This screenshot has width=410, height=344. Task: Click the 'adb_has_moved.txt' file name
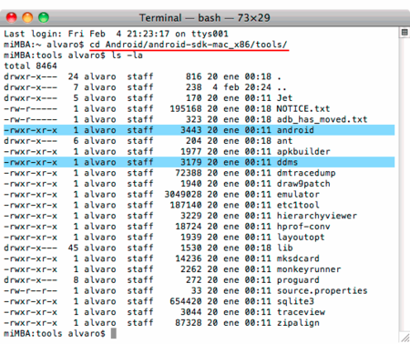tap(322, 119)
